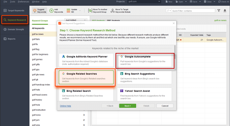Screen dimensions: 230x126
Task: Click the green Next button
Action: point(128,106)
